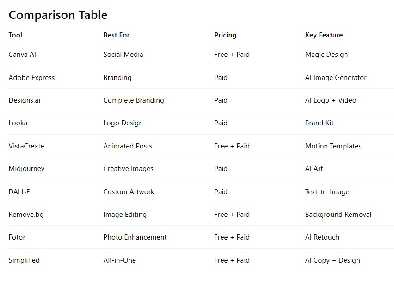The height and width of the screenshot is (283, 394).
Task: Select the Simplified tool name
Action: pos(24,260)
